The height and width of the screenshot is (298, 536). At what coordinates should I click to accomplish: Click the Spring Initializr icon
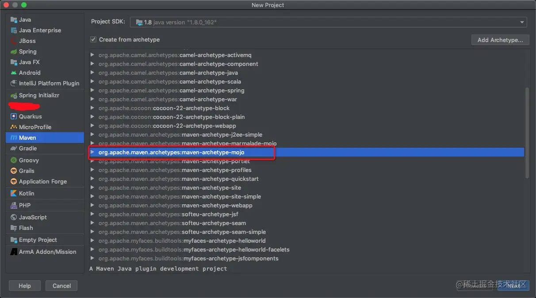click(x=14, y=96)
